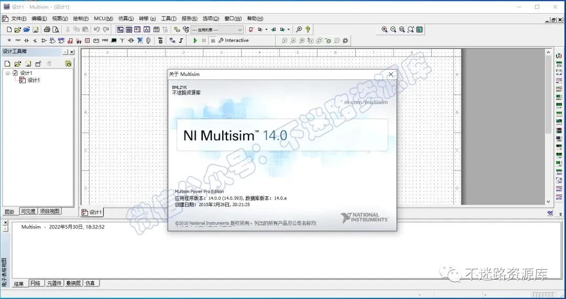Image resolution: width=566 pixels, height=299 pixels.
Task: Click new design icon in Design Toolbox
Action: tap(7, 64)
